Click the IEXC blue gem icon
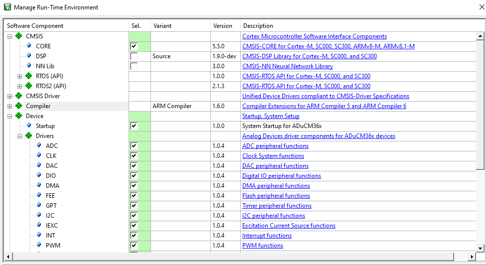The image size is (486, 265). tap(39, 225)
